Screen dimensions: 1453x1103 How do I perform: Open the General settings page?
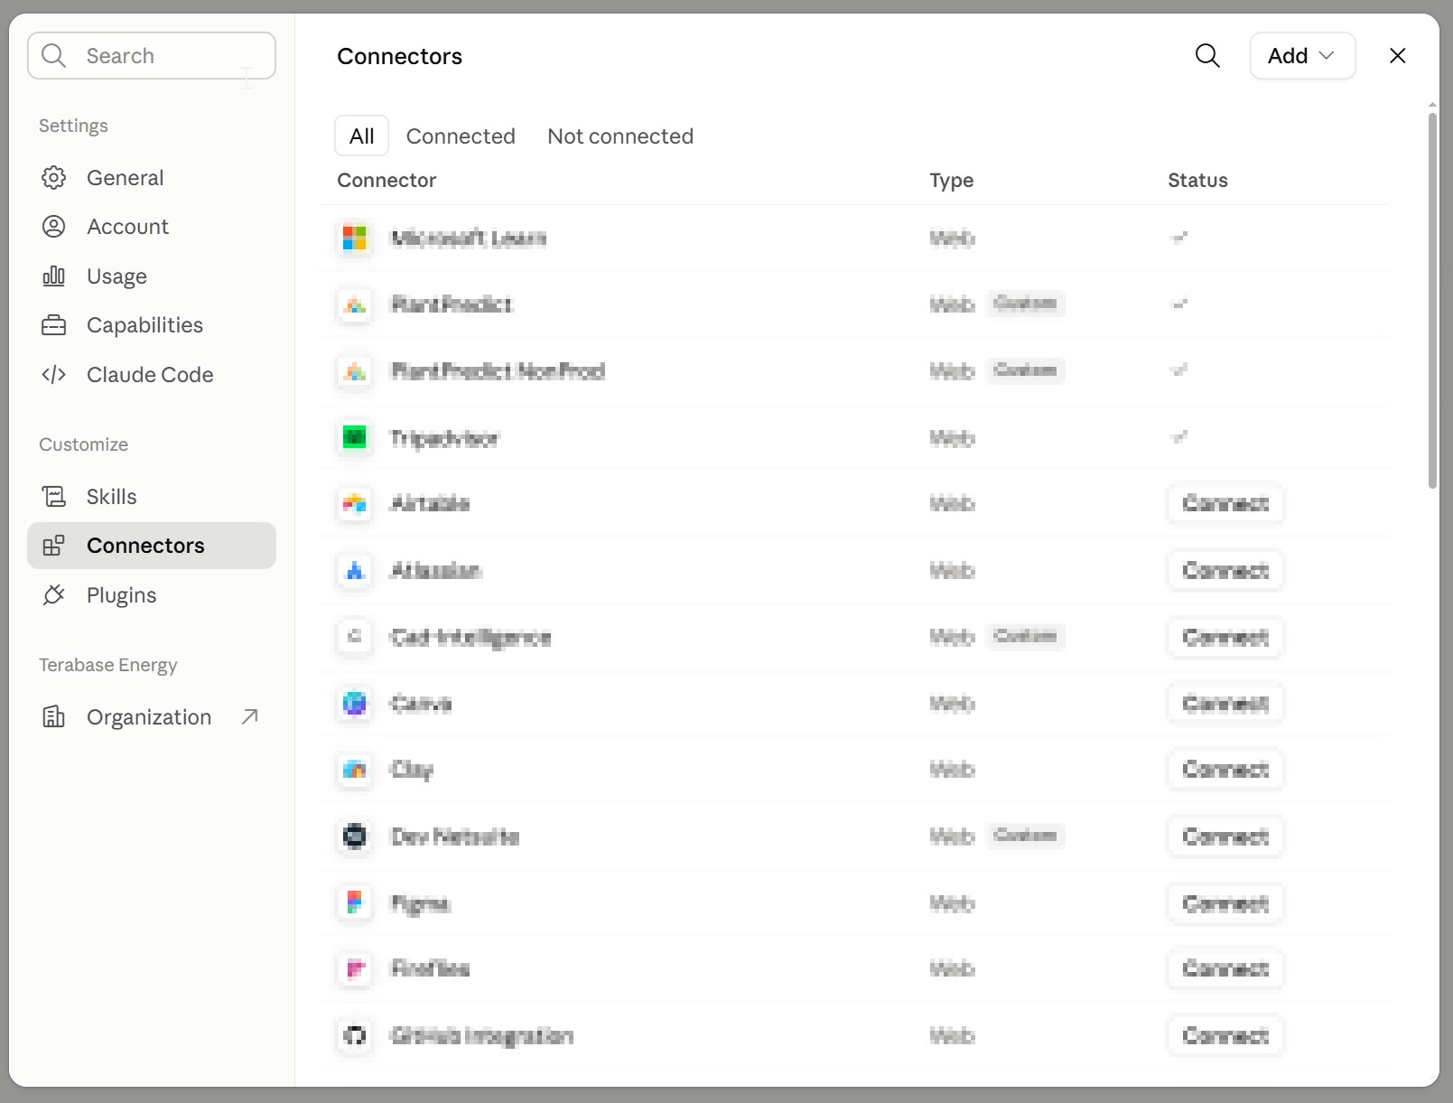pyautogui.click(x=152, y=178)
